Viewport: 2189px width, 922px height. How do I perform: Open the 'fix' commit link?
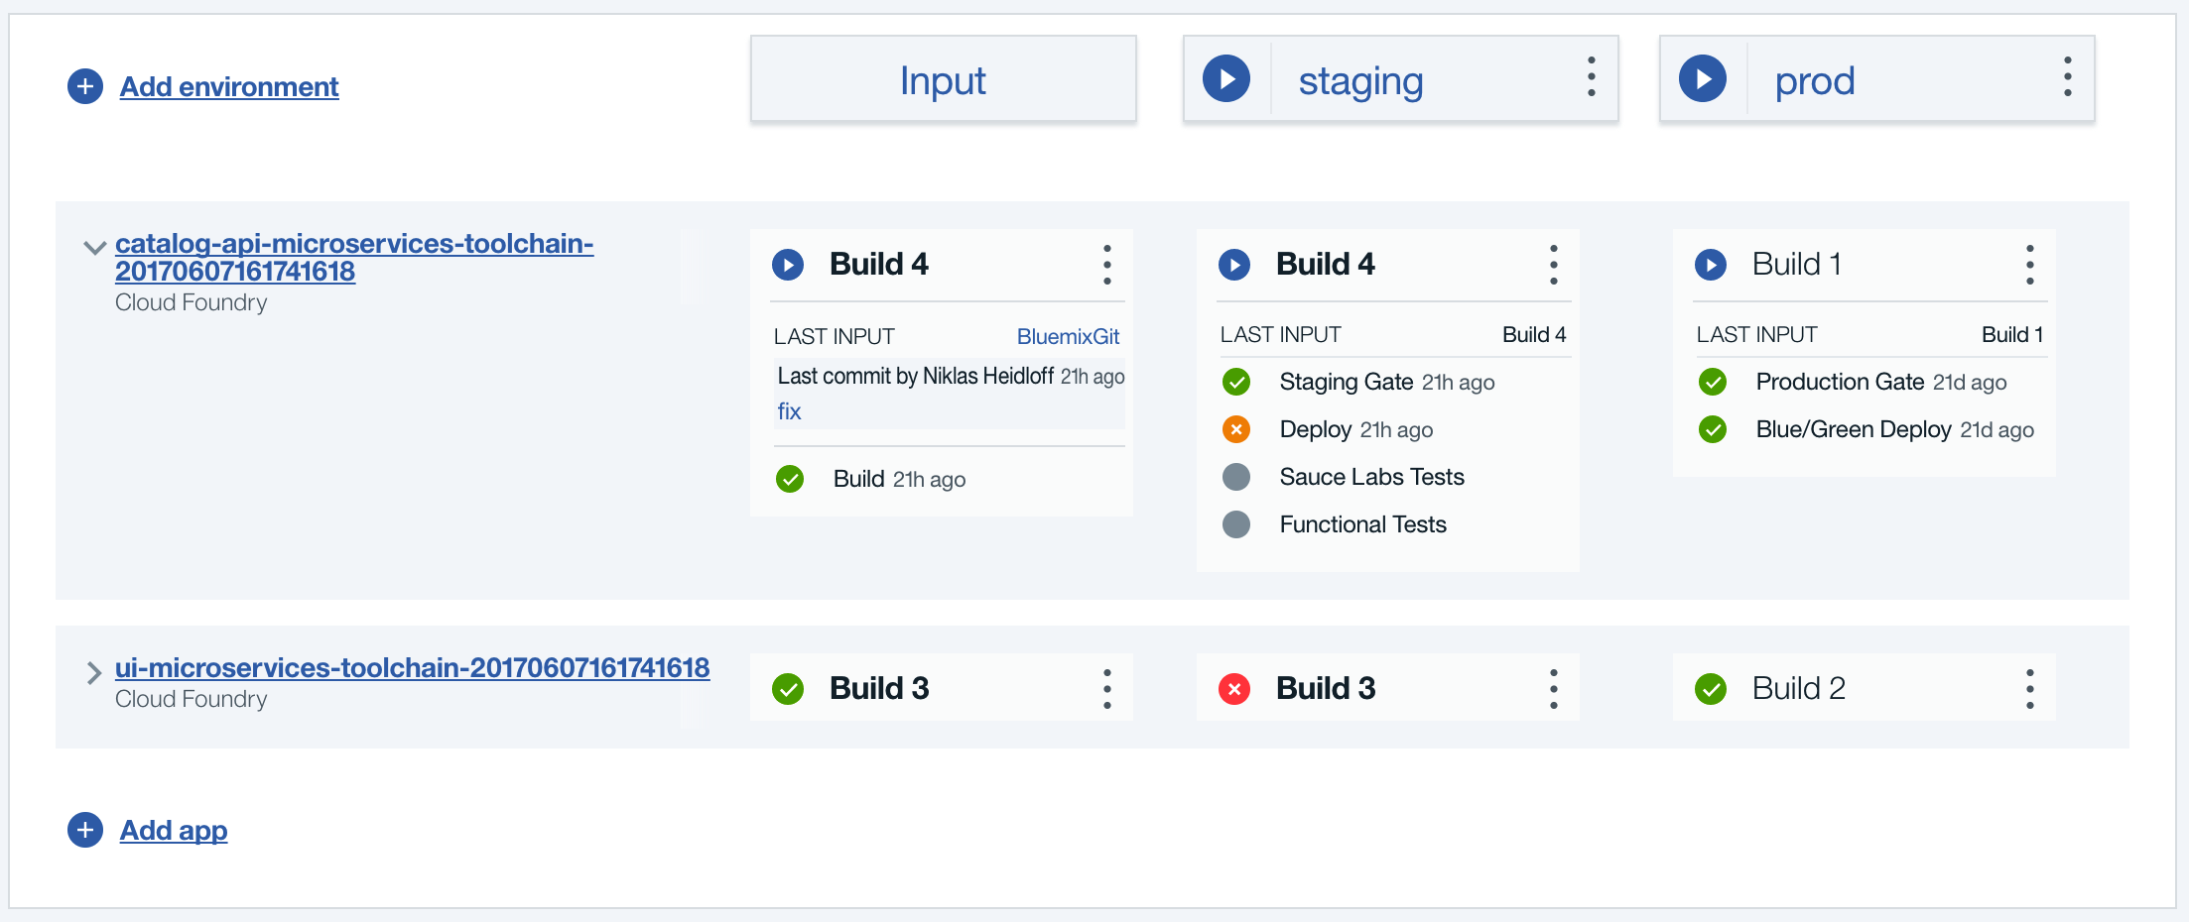(789, 411)
